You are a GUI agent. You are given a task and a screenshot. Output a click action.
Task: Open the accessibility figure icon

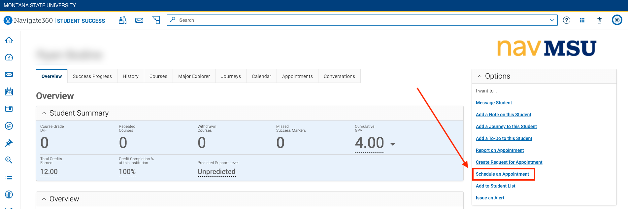pos(600,20)
